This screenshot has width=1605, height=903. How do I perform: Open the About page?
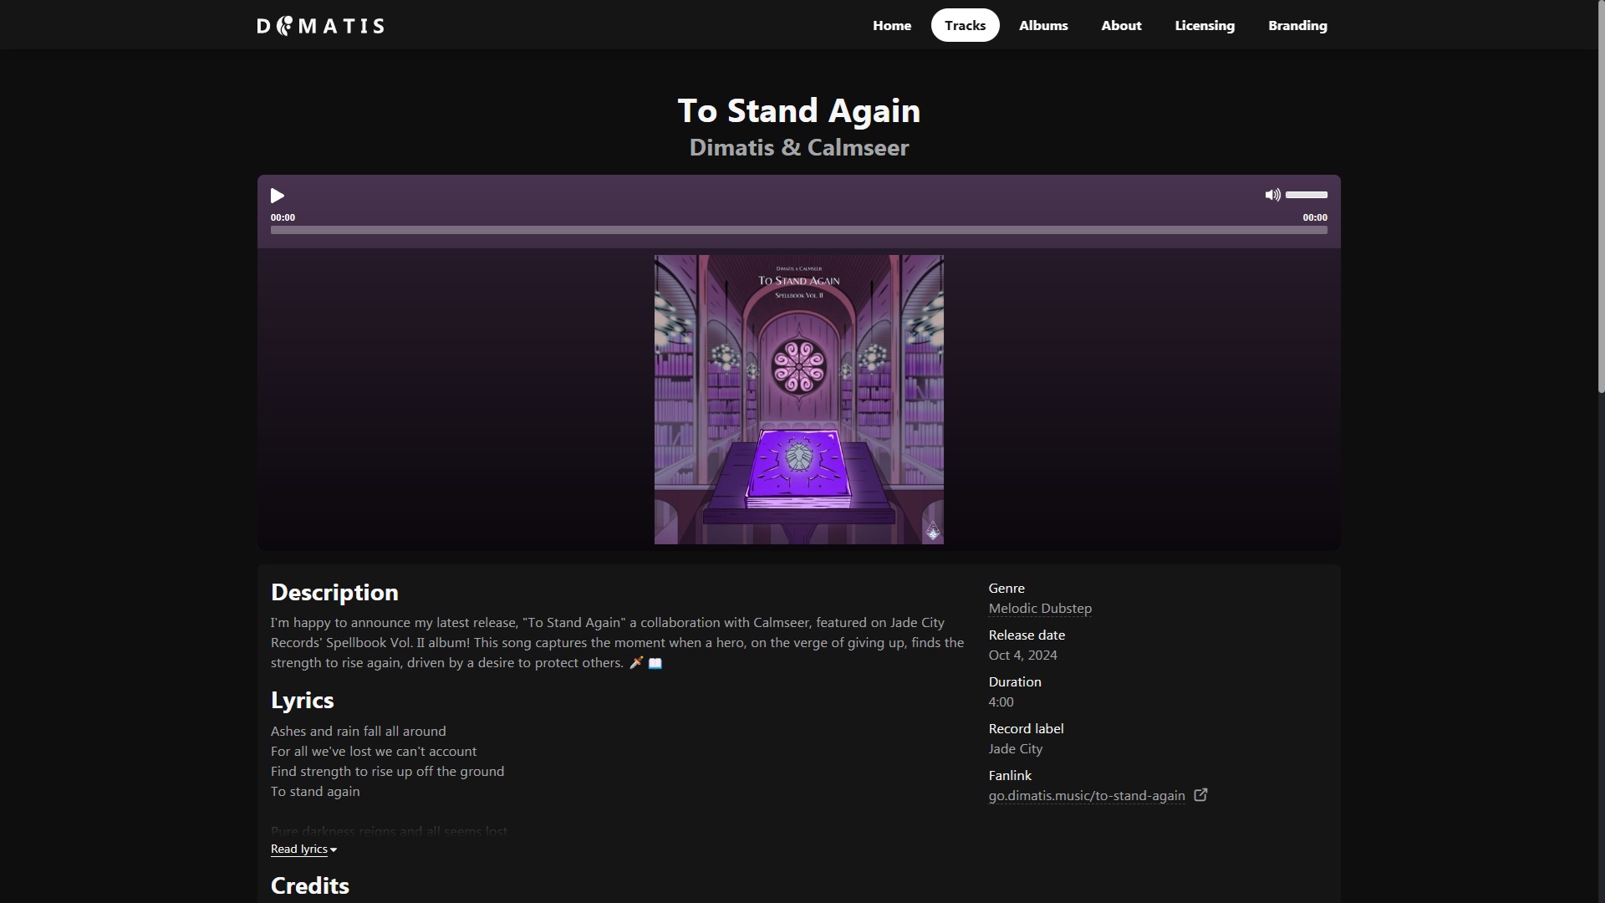click(1121, 25)
